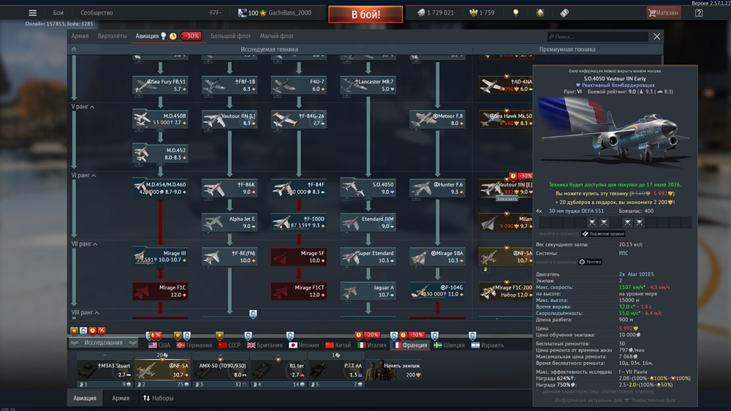Select the Jaguar A aircraft card
Screen dimensions: 731x411
pos(368,291)
